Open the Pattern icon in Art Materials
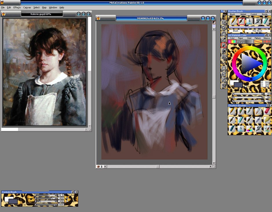 pyautogui.click(x=258, y=42)
